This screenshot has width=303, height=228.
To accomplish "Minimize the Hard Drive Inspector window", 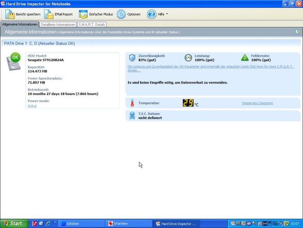I will pos(286,4).
